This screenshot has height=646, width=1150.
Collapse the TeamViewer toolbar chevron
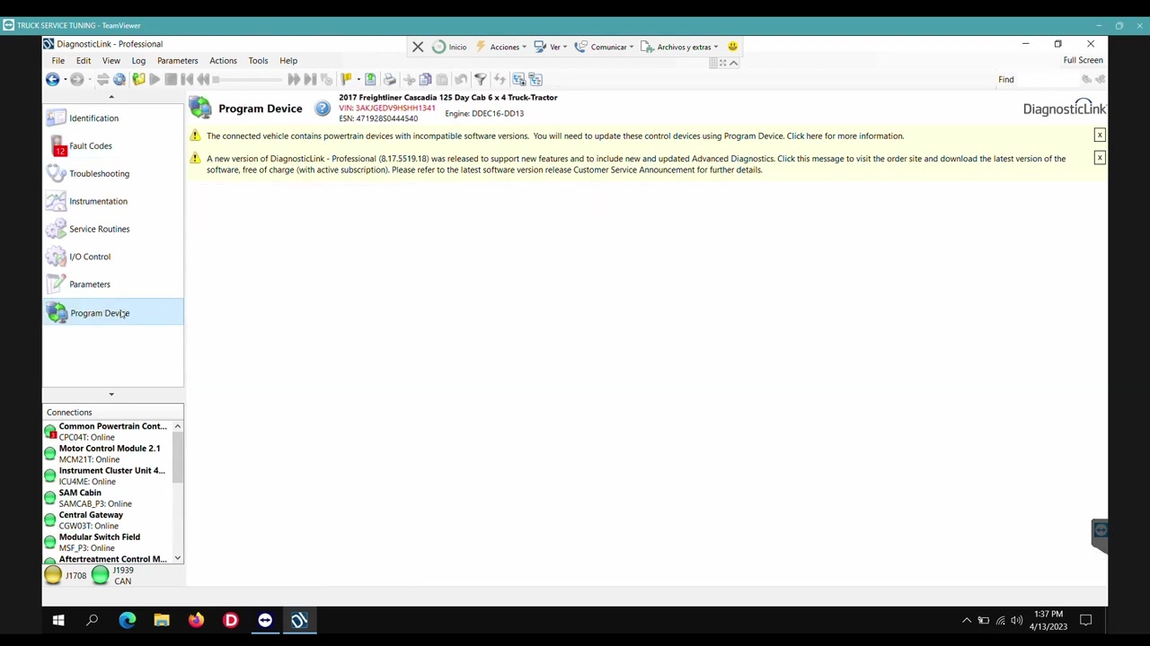(734, 63)
